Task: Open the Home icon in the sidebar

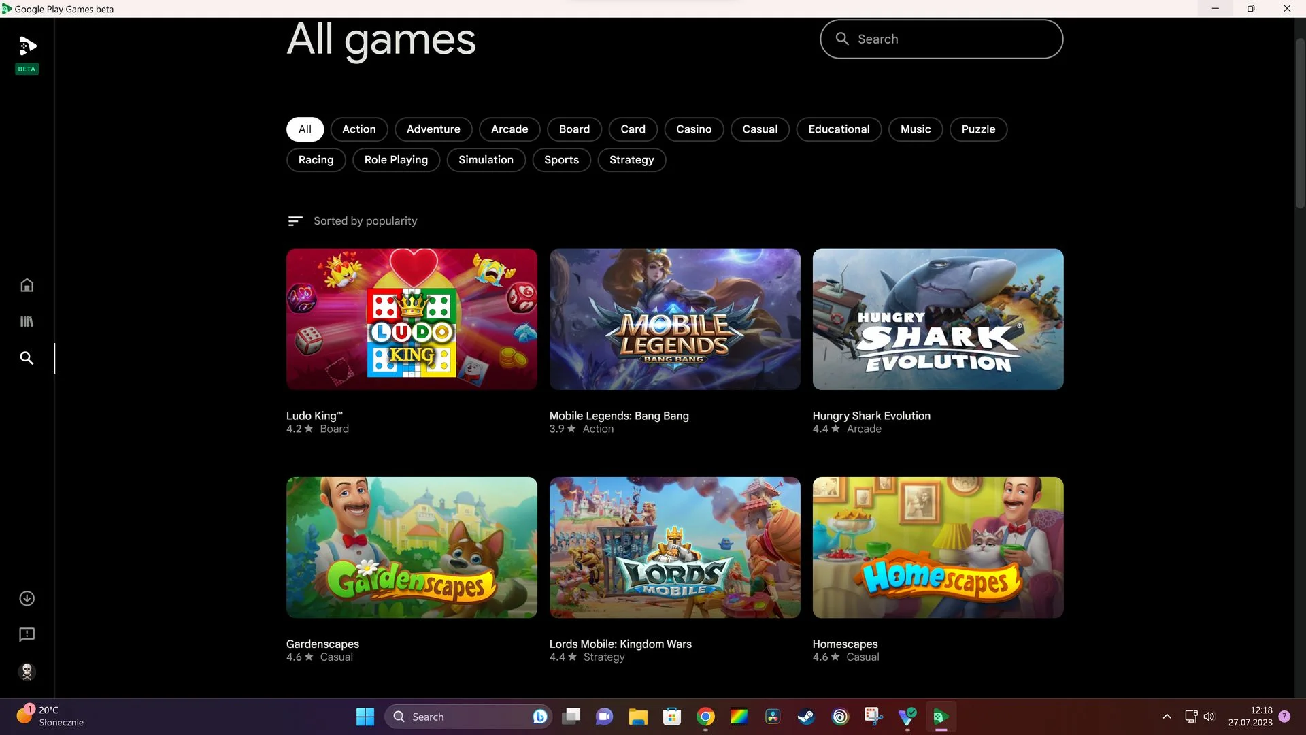Action: point(27,285)
